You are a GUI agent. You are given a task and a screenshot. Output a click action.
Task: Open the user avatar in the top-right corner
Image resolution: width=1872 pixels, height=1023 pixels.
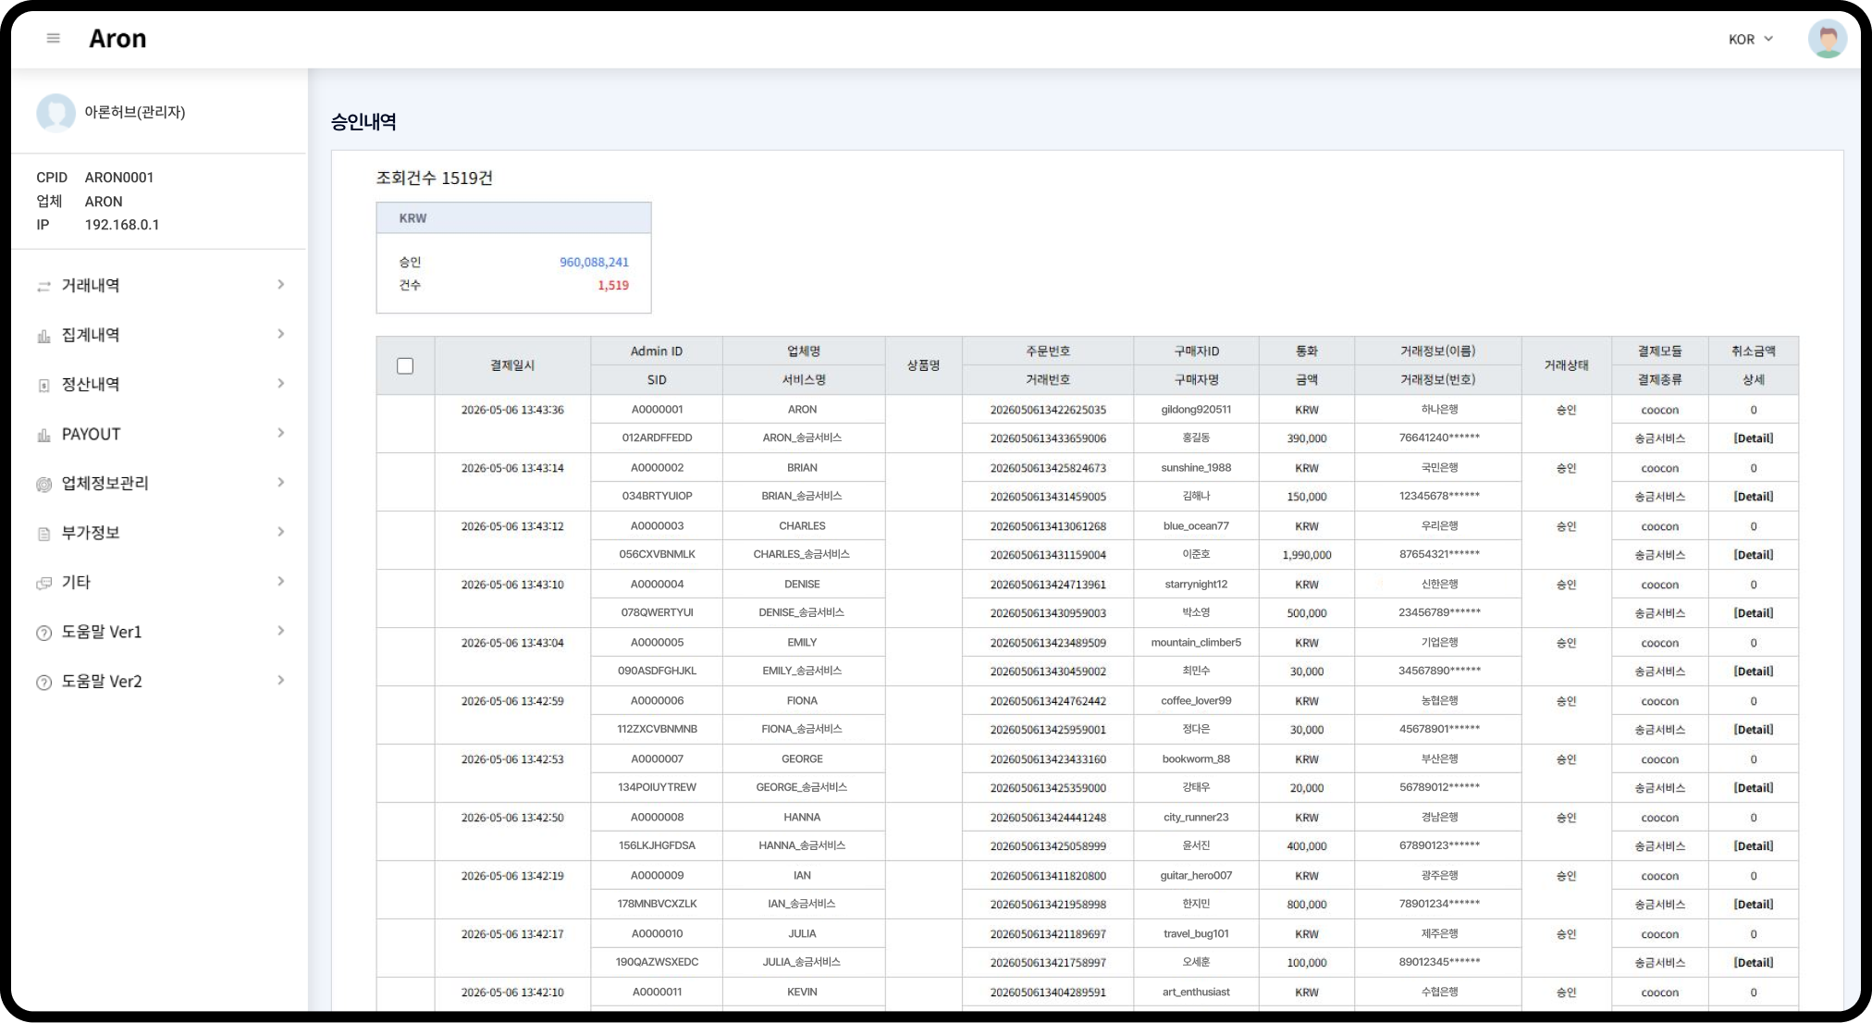[1828, 39]
